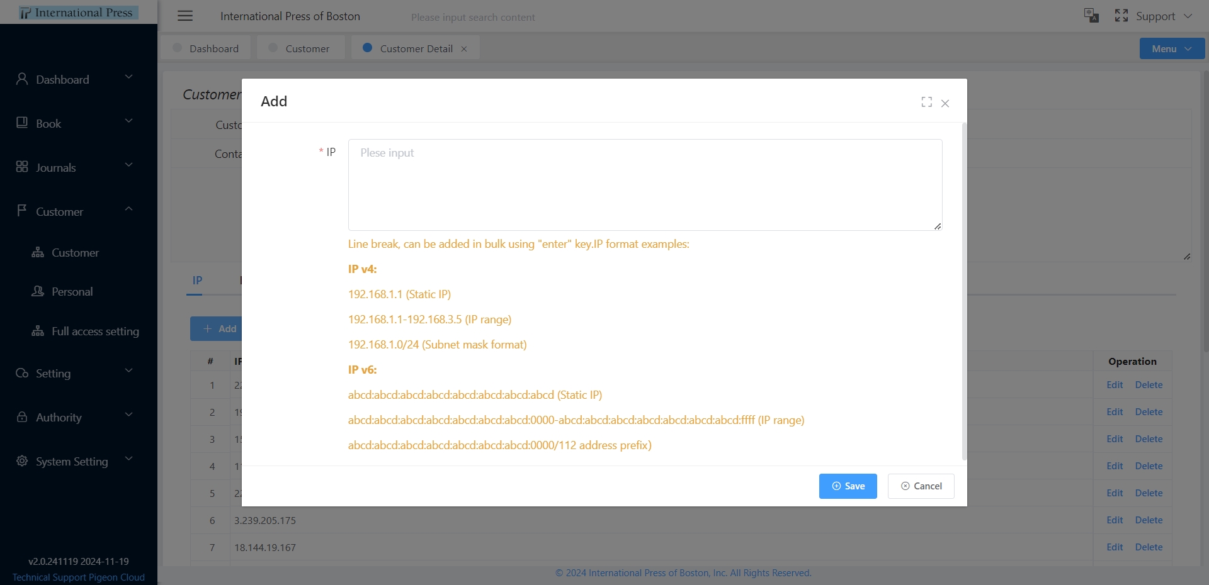Click Edit link in row 1
The height and width of the screenshot is (585, 1209).
(x=1115, y=385)
